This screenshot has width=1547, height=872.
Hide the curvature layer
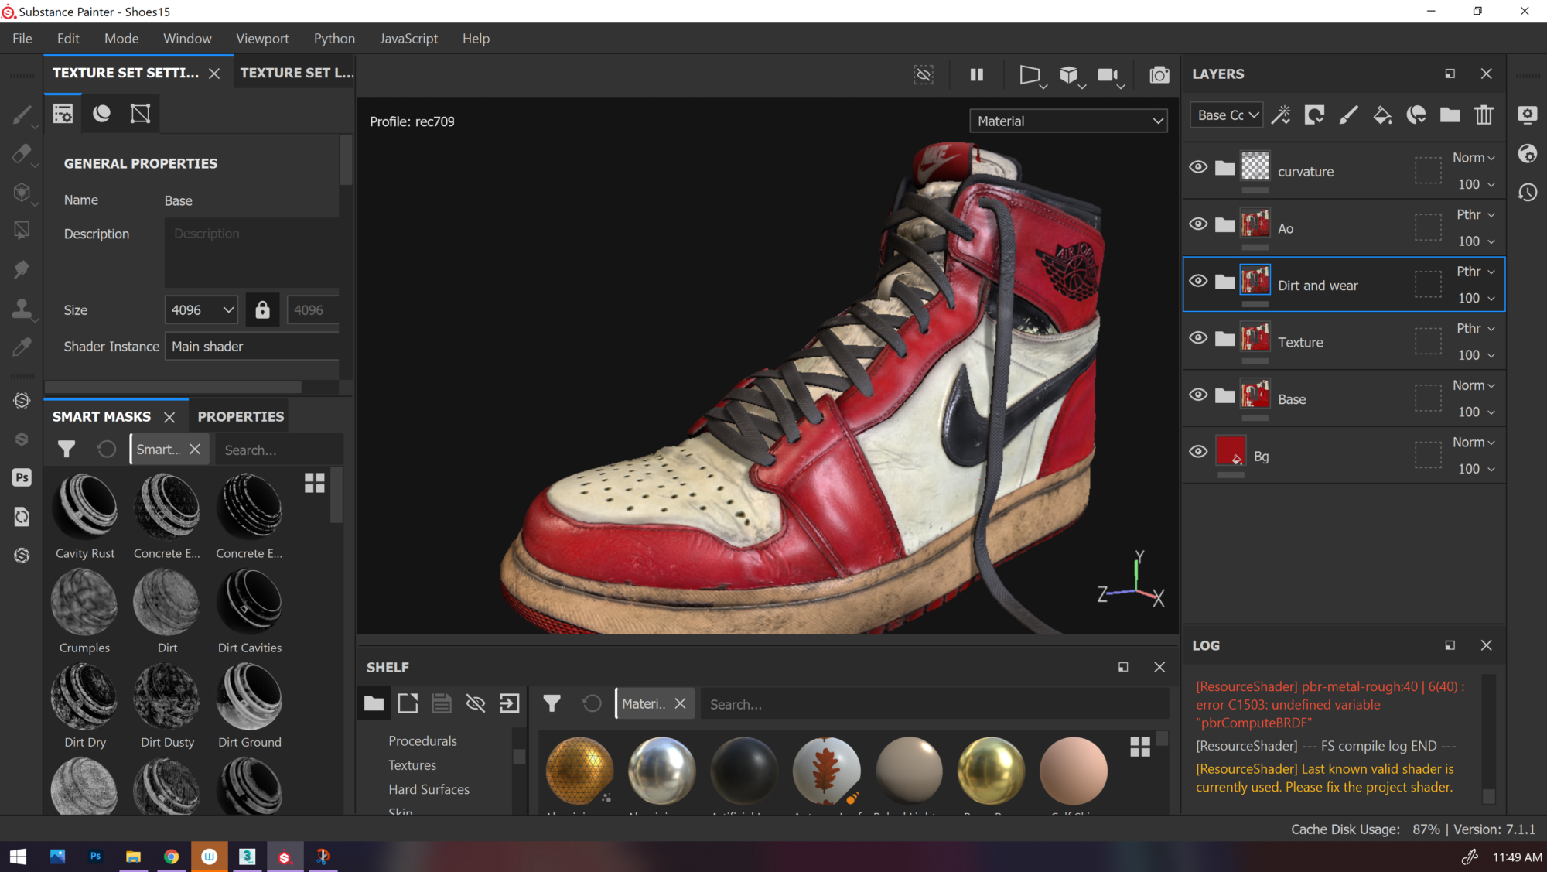click(1198, 167)
